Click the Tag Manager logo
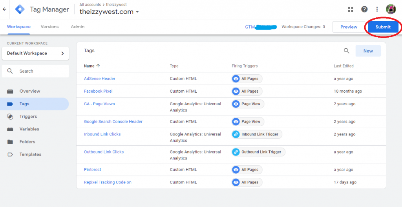402x207 pixels. pyautogui.click(x=20, y=9)
